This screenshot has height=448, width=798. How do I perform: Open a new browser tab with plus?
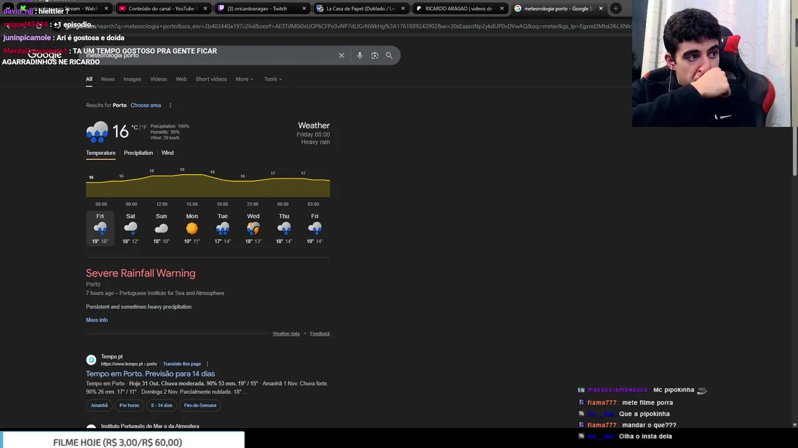[x=616, y=8]
